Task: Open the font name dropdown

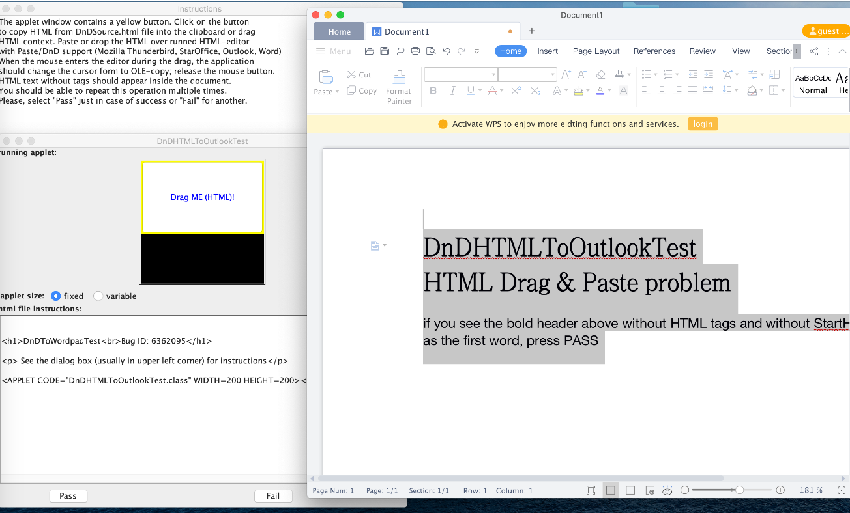Action: pyautogui.click(x=493, y=74)
